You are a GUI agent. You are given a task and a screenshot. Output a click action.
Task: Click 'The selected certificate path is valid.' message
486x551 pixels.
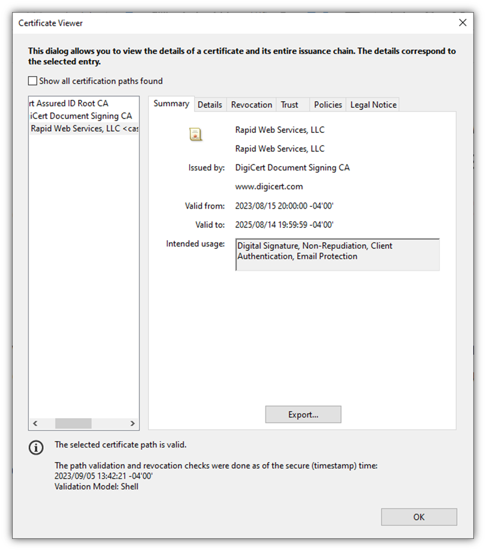[120, 445]
